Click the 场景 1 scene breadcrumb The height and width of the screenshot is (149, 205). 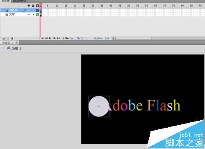(16, 48)
